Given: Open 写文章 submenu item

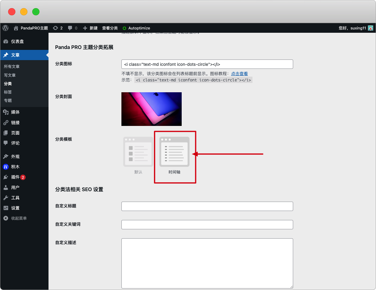Looking at the screenshot, I should pos(10,75).
